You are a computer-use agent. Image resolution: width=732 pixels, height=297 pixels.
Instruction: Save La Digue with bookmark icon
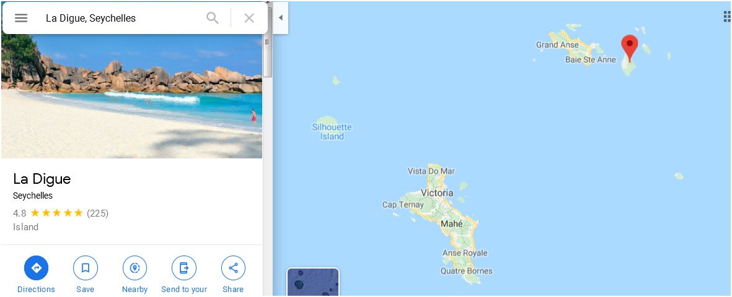86,268
